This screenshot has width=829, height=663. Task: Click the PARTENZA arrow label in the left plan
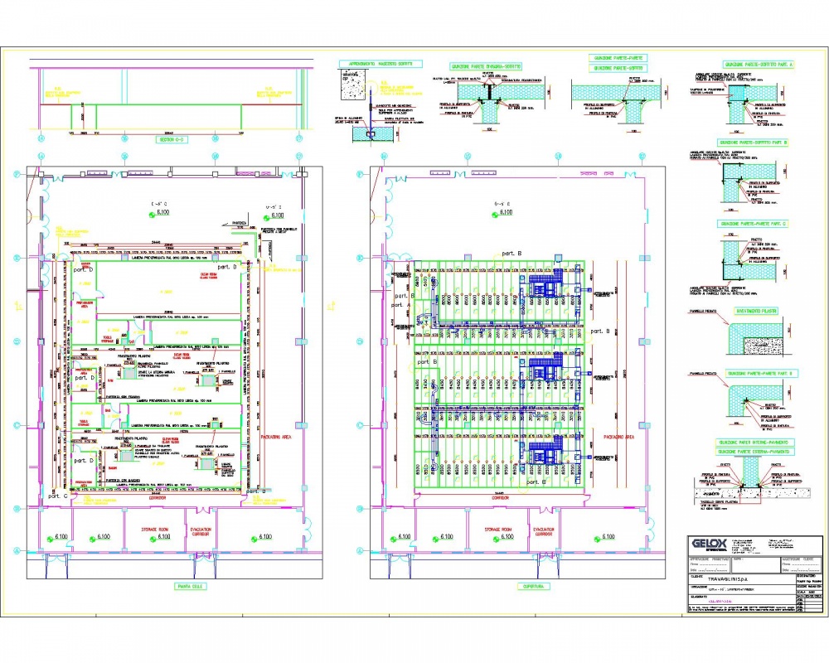click(x=240, y=223)
